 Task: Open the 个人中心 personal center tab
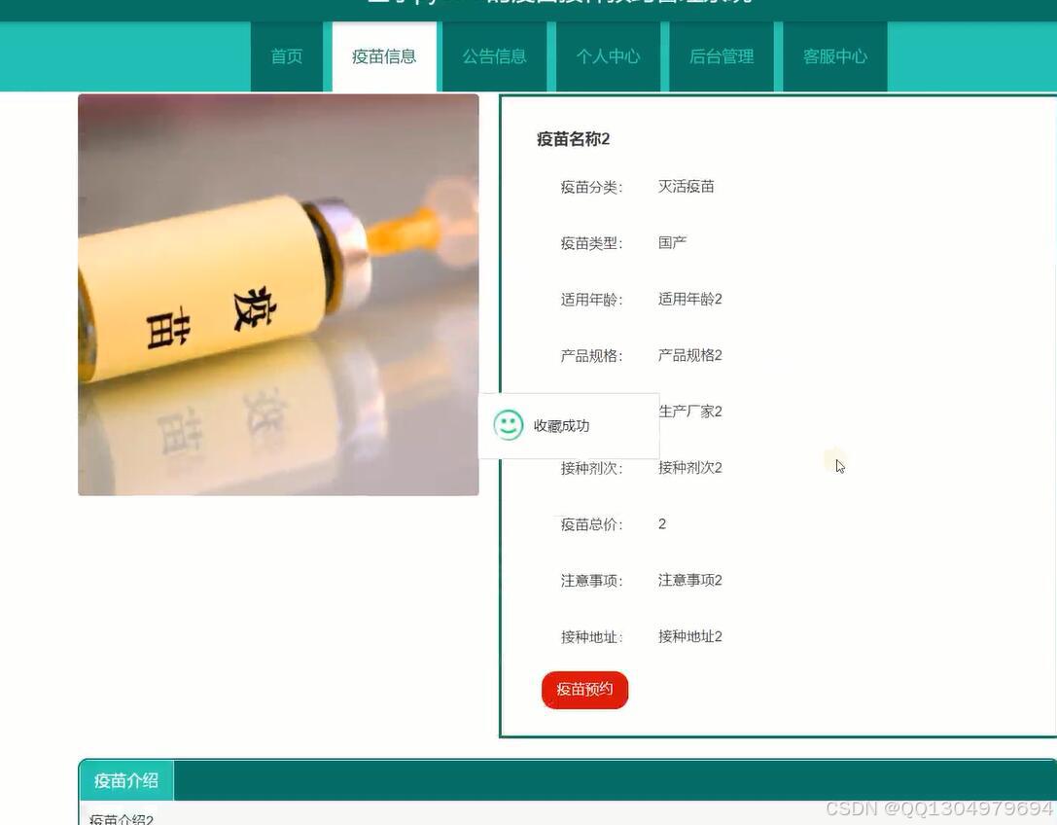click(x=608, y=56)
